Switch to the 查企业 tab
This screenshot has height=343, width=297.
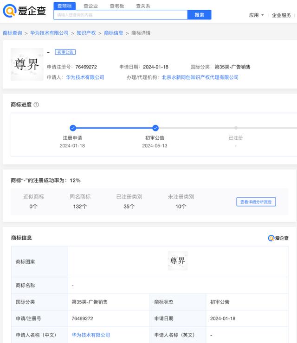[x=90, y=6]
